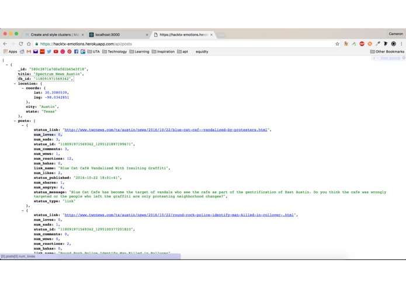Click the address bar URL field

(186, 44)
